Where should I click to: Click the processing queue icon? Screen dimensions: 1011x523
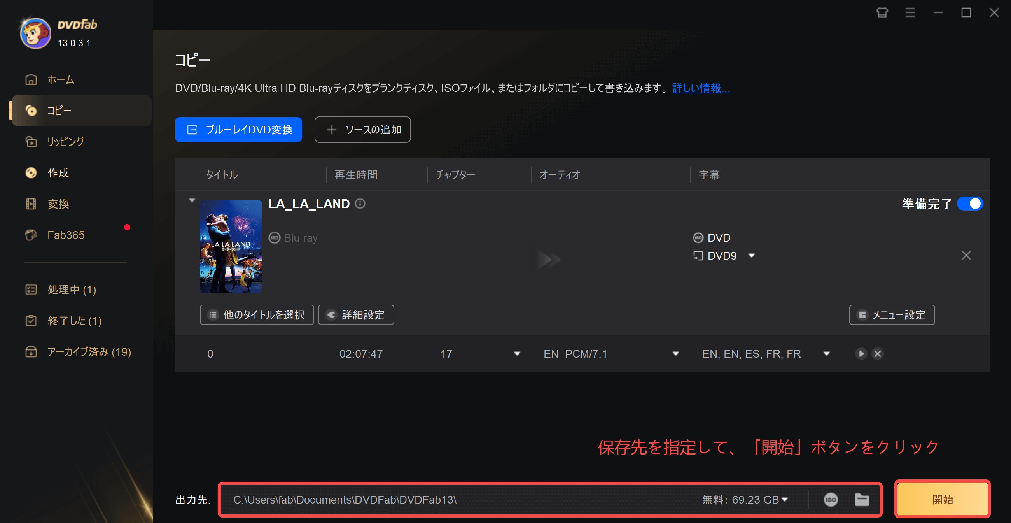coord(31,290)
